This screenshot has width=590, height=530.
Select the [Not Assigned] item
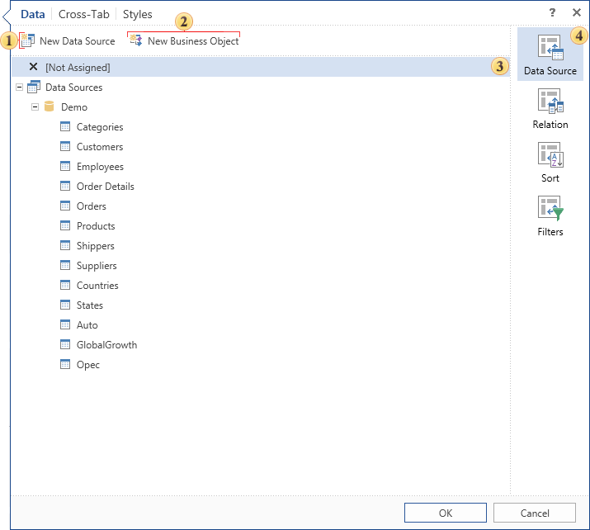pos(77,68)
